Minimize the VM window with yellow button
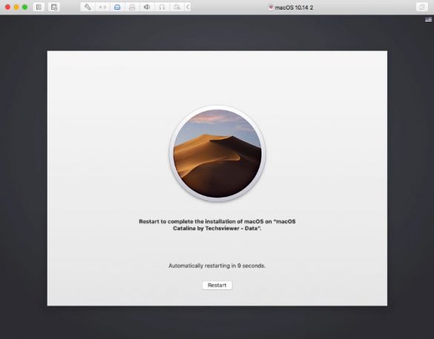This screenshot has width=434, height=339. point(16,7)
